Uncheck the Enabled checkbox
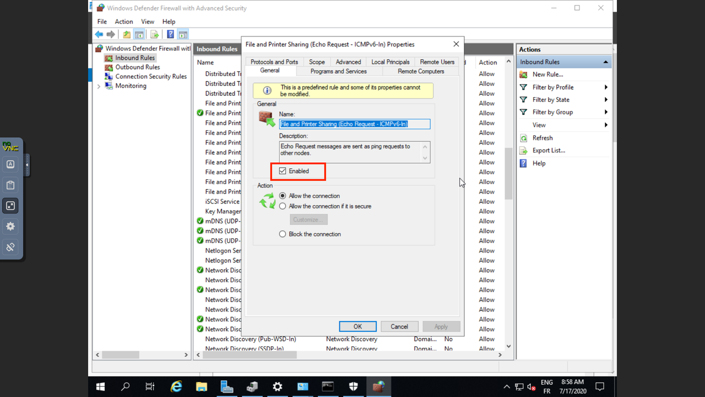Image resolution: width=705 pixels, height=397 pixels. pos(283,171)
